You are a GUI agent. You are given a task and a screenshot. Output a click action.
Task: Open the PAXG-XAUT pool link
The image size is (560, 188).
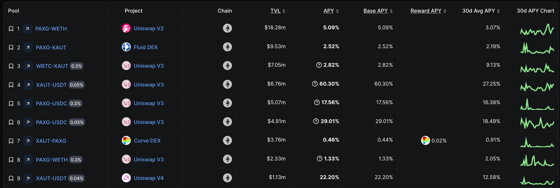51,47
